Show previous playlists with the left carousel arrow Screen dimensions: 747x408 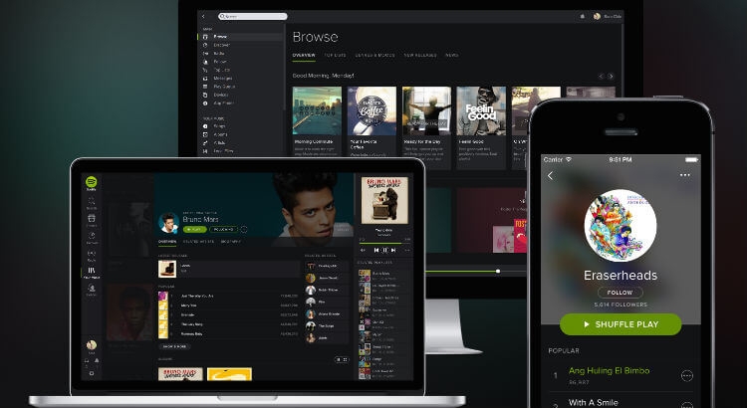click(x=601, y=77)
